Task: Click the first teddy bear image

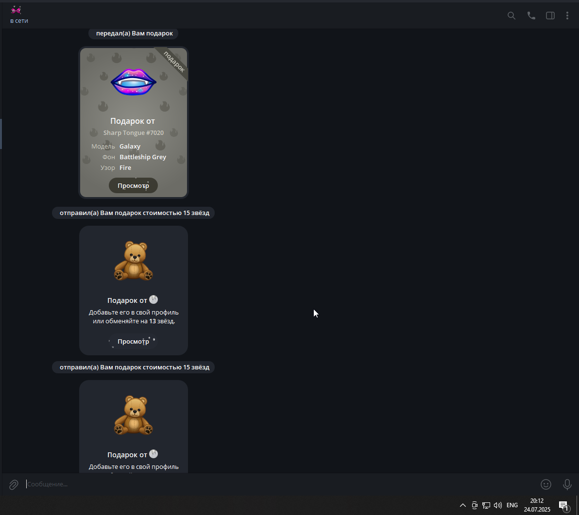Action: click(x=134, y=261)
